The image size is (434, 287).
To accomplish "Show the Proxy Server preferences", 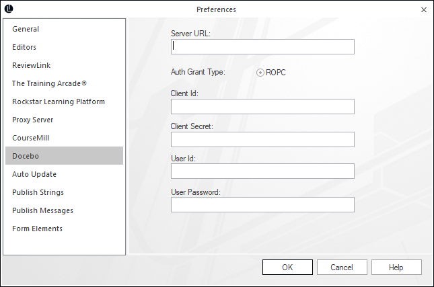I will (x=32, y=120).
